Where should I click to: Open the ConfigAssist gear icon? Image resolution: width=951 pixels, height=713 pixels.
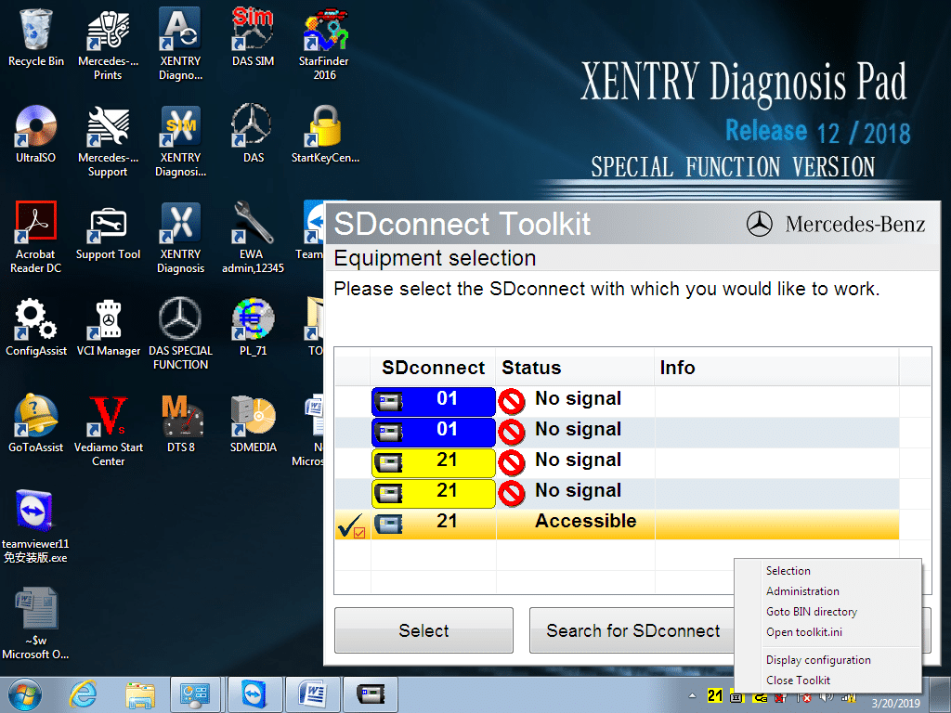(36, 321)
